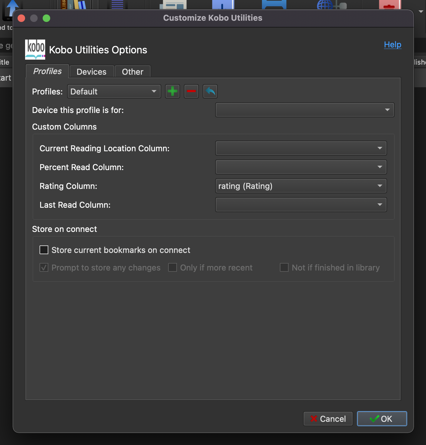Expand the Percent Read Column dropdown
Image resolution: width=426 pixels, height=445 pixels.
301,167
